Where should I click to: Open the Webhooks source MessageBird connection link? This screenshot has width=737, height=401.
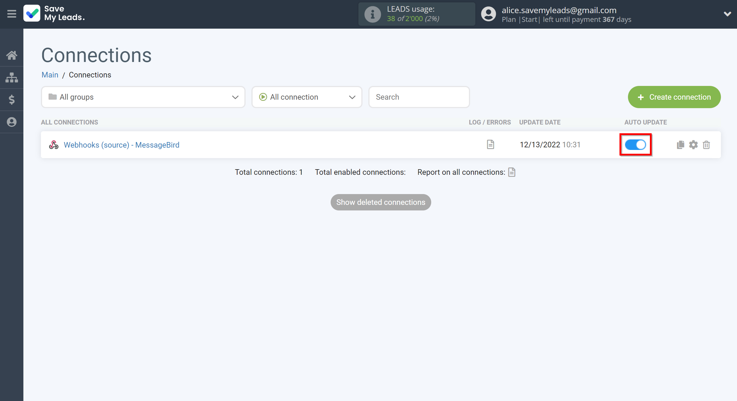pos(122,145)
